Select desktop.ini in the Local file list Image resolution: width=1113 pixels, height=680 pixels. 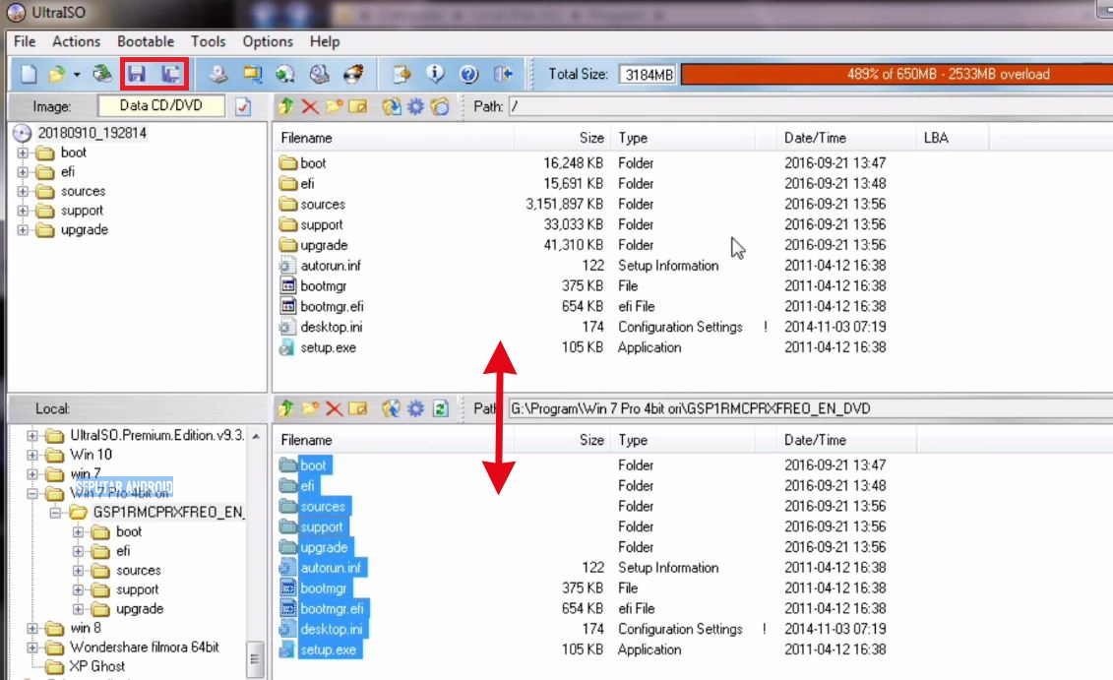(x=331, y=630)
